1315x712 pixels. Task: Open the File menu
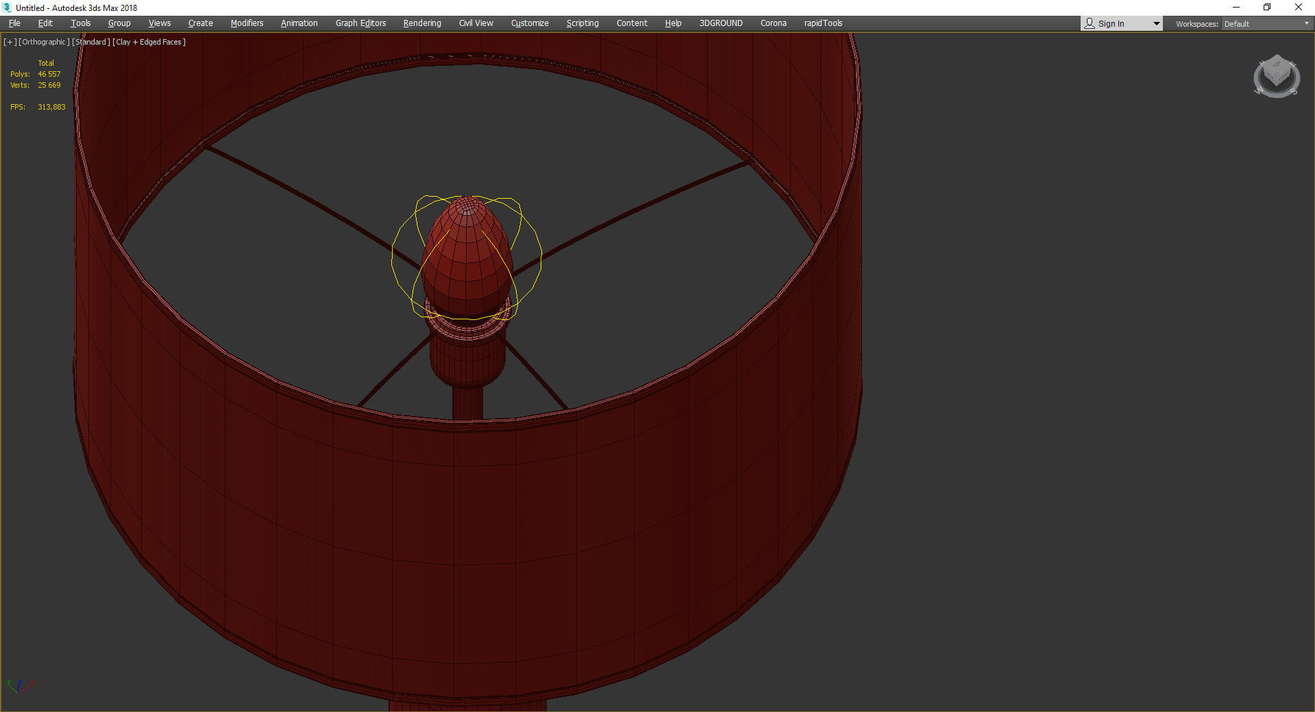click(x=14, y=23)
